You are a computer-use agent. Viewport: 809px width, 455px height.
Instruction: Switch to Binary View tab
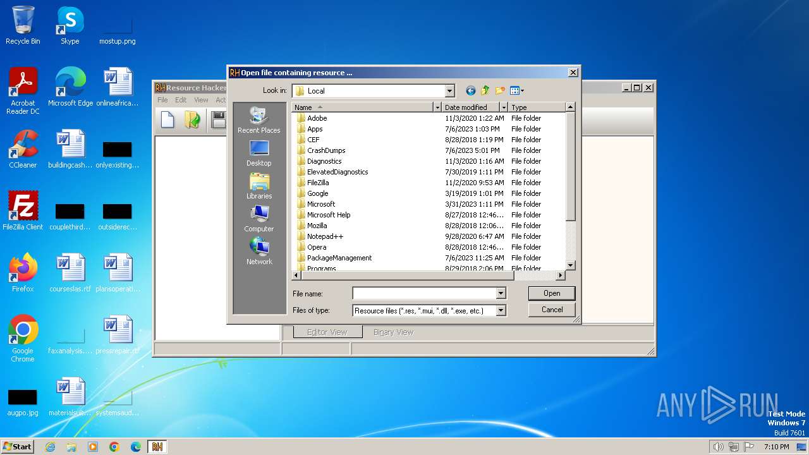pyautogui.click(x=393, y=332)
